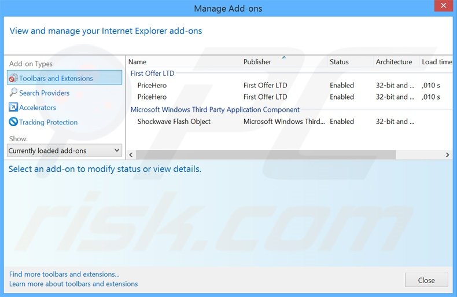The width and height of the screenshot is (457, 297).
Task: Click the Close button
Action: coord(426,280)
